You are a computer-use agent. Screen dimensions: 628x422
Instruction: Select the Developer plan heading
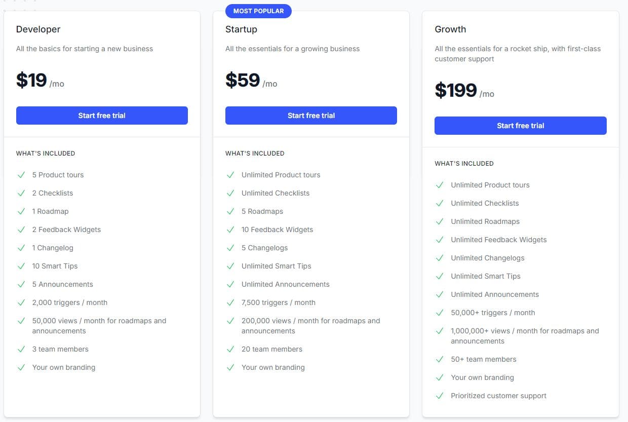pyautogui.click(x=38, y=29)
